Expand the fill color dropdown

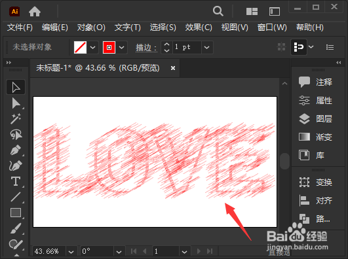point(93,47)
